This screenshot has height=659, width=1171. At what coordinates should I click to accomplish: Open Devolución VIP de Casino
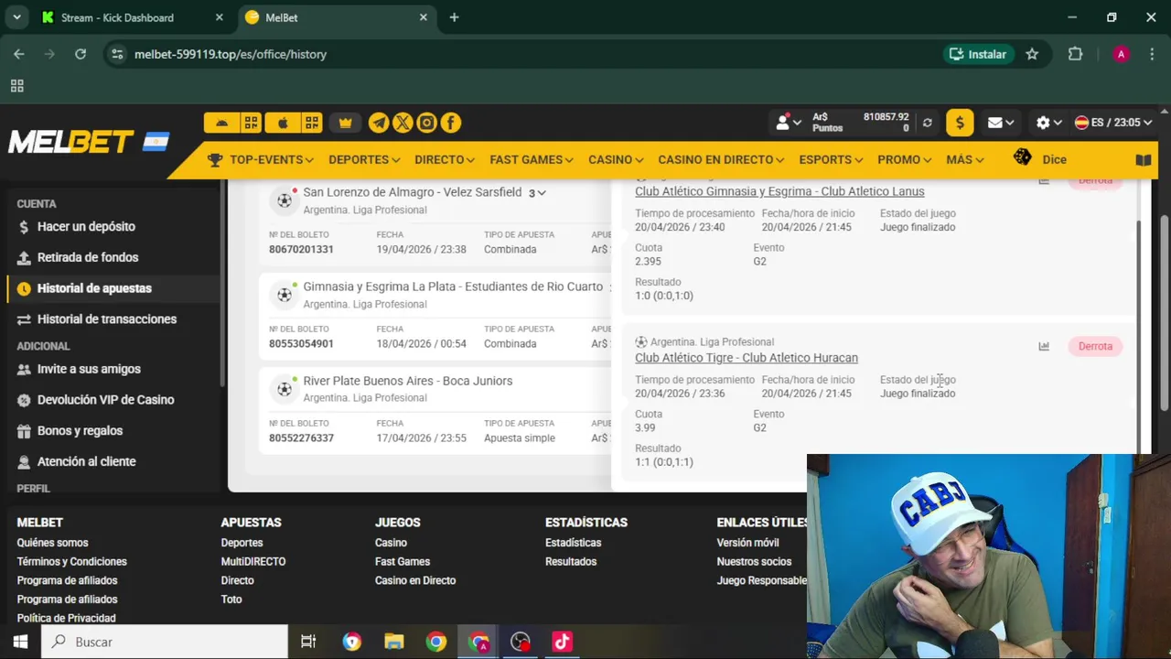coord(105,400)
